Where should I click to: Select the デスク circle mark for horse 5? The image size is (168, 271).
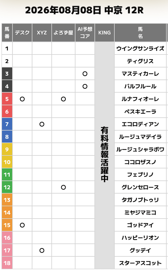tap(22, 99)
